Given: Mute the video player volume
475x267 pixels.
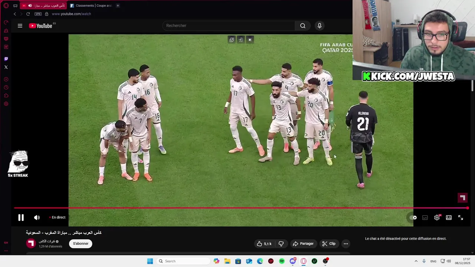Looking at the screenshot, I should [37, 218].
